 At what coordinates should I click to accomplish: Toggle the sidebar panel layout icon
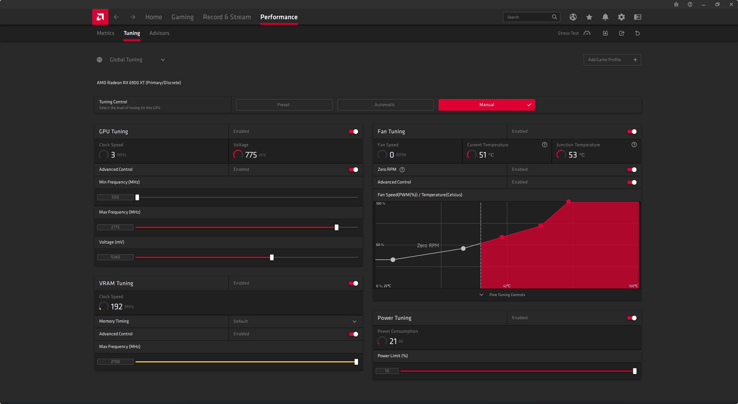(637, 17)
